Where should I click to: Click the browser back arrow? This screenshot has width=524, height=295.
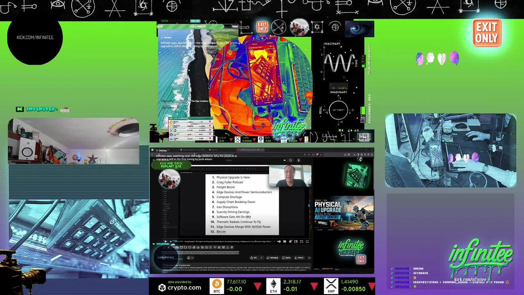tap(152, 154)
